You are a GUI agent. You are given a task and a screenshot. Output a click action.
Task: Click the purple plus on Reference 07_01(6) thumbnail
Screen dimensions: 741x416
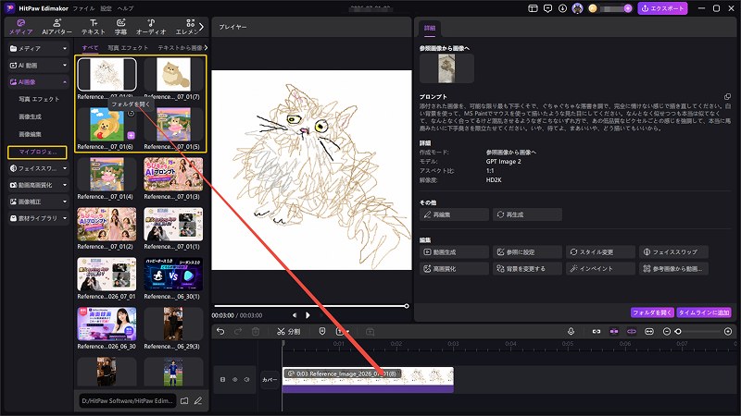pos(131,135)
